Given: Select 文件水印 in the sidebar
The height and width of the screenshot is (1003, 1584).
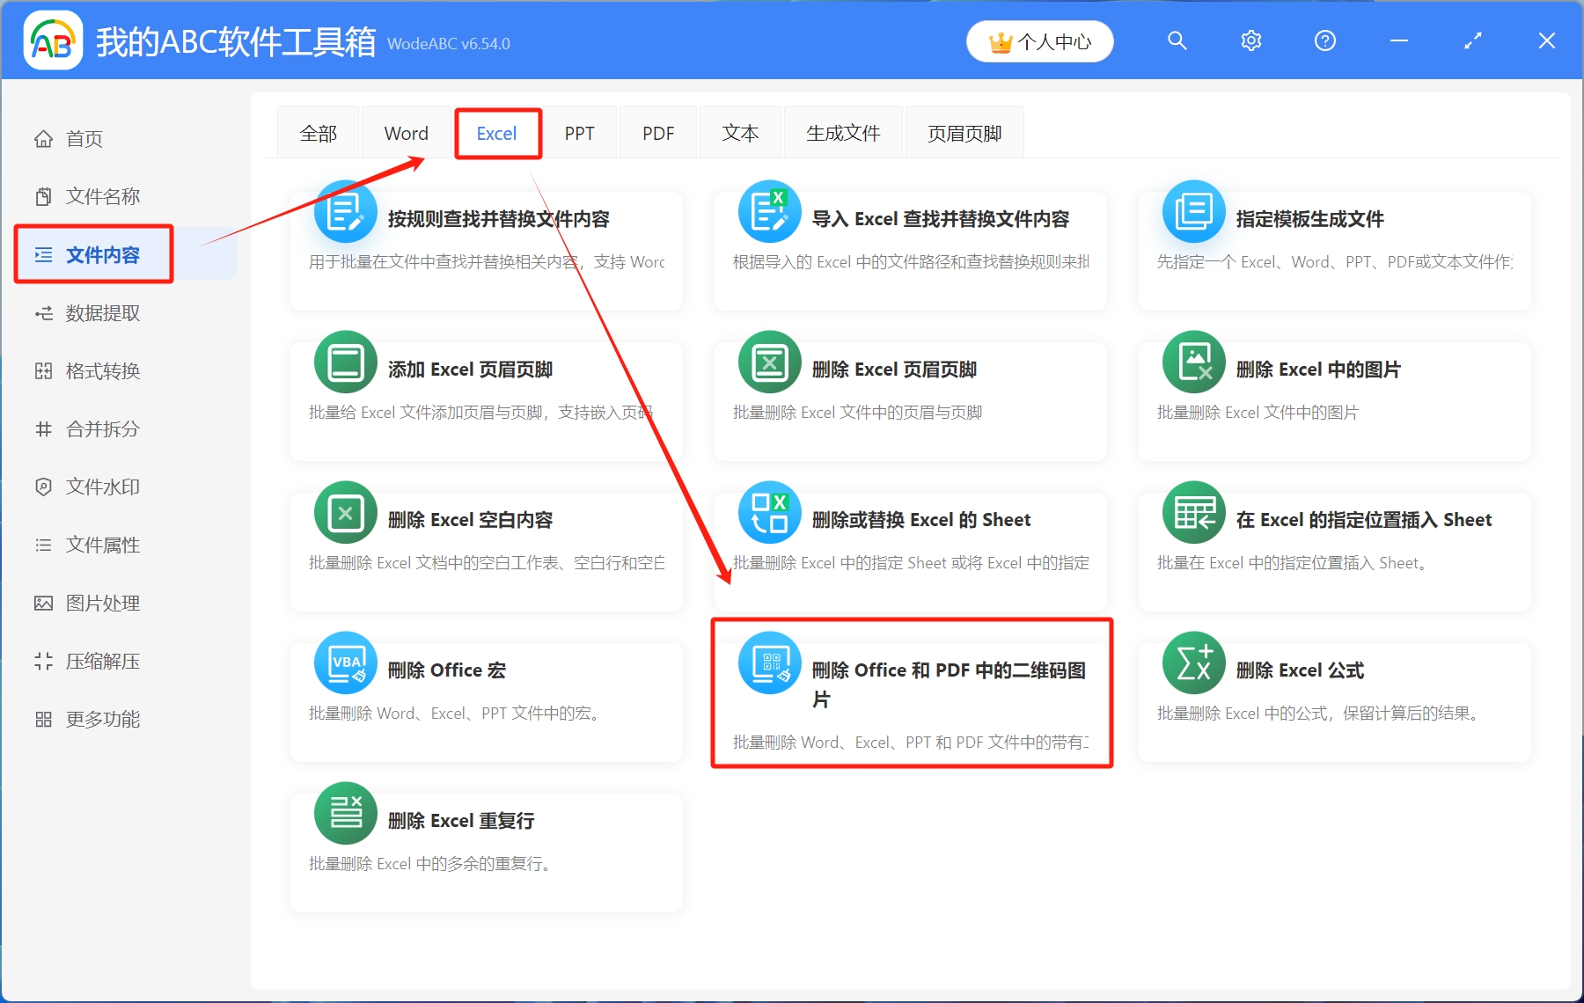Looking at the screenshot, I should click(99, 487).
